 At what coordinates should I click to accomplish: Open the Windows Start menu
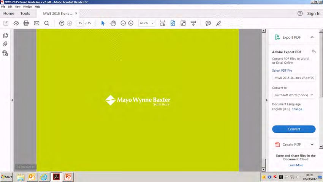coord(6,177)
